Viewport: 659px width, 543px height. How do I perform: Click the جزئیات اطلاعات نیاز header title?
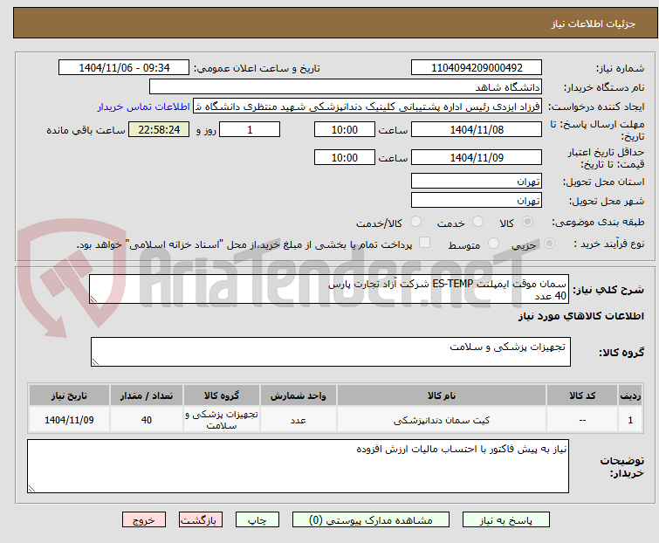pos(594,24)
